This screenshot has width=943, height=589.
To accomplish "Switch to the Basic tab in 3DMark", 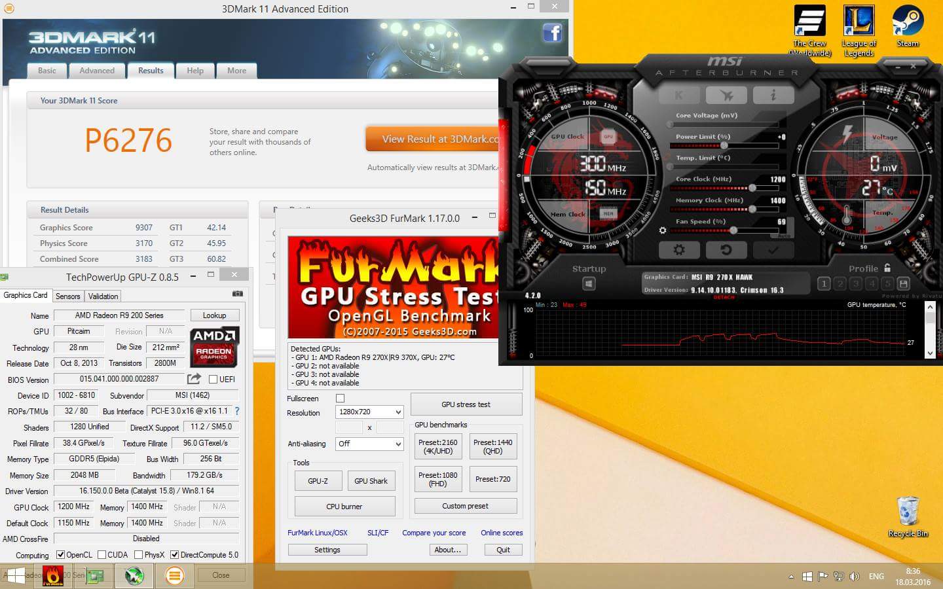I will pyautogui.click(x=47, y=71).
